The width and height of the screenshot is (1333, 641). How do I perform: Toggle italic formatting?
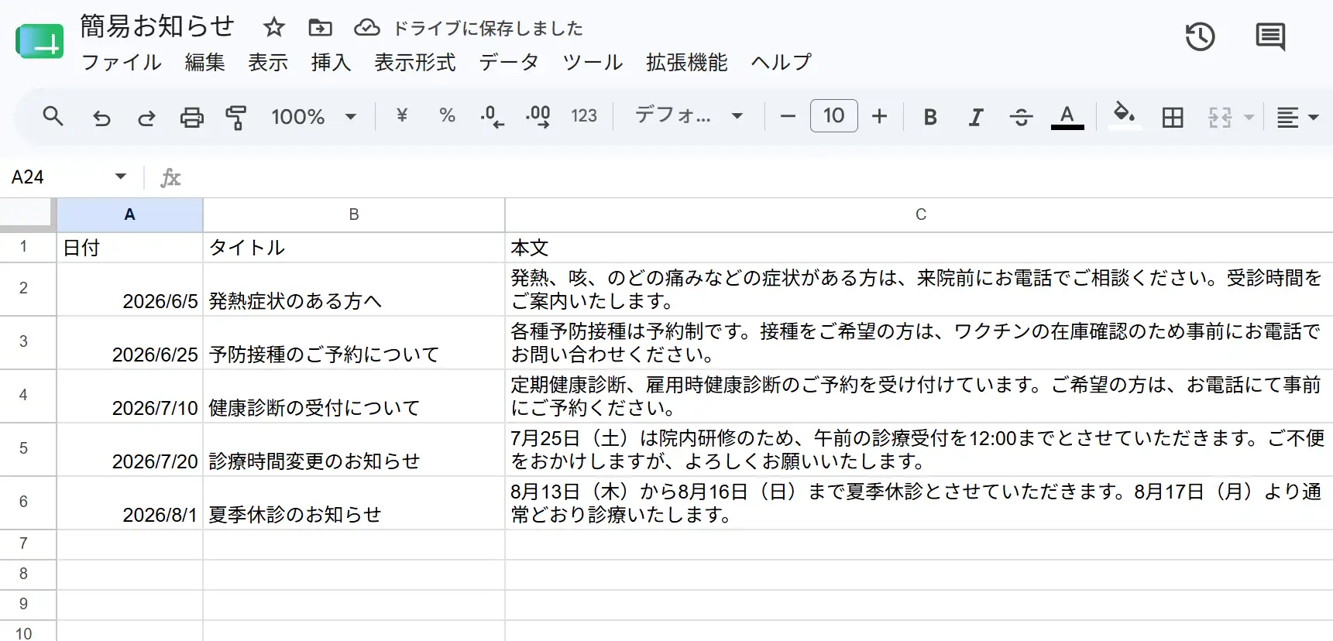tap(976, 117)
